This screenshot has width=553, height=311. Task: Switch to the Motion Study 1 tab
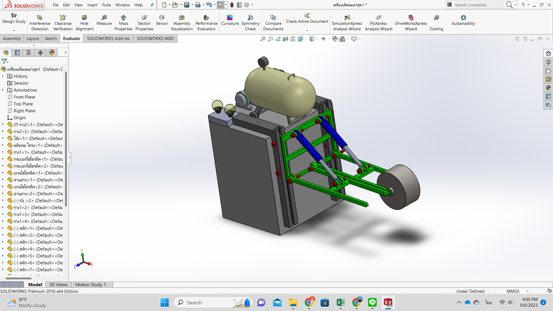coord(90,285)
